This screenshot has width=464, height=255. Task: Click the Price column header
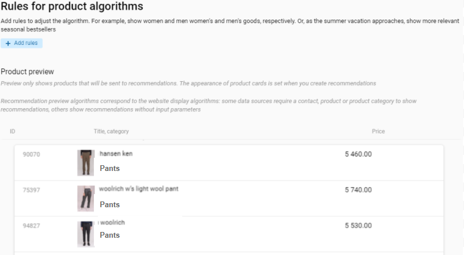tap(378, 131)
